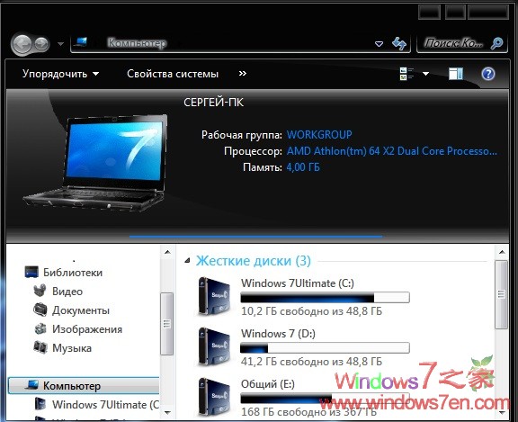Open help with the question mark icon
This screenshot has width=518, height=422.
(x=488, y=74)
